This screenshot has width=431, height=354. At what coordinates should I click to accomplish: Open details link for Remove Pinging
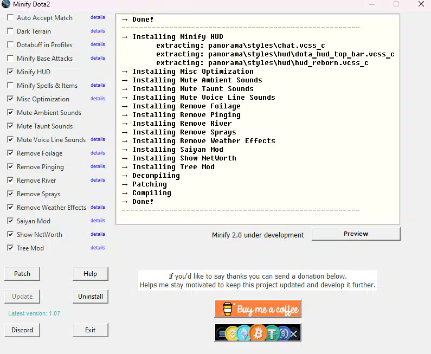pos(98,166)
